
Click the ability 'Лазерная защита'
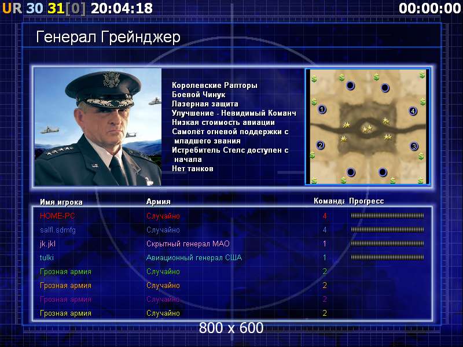(x=205, y=104)
